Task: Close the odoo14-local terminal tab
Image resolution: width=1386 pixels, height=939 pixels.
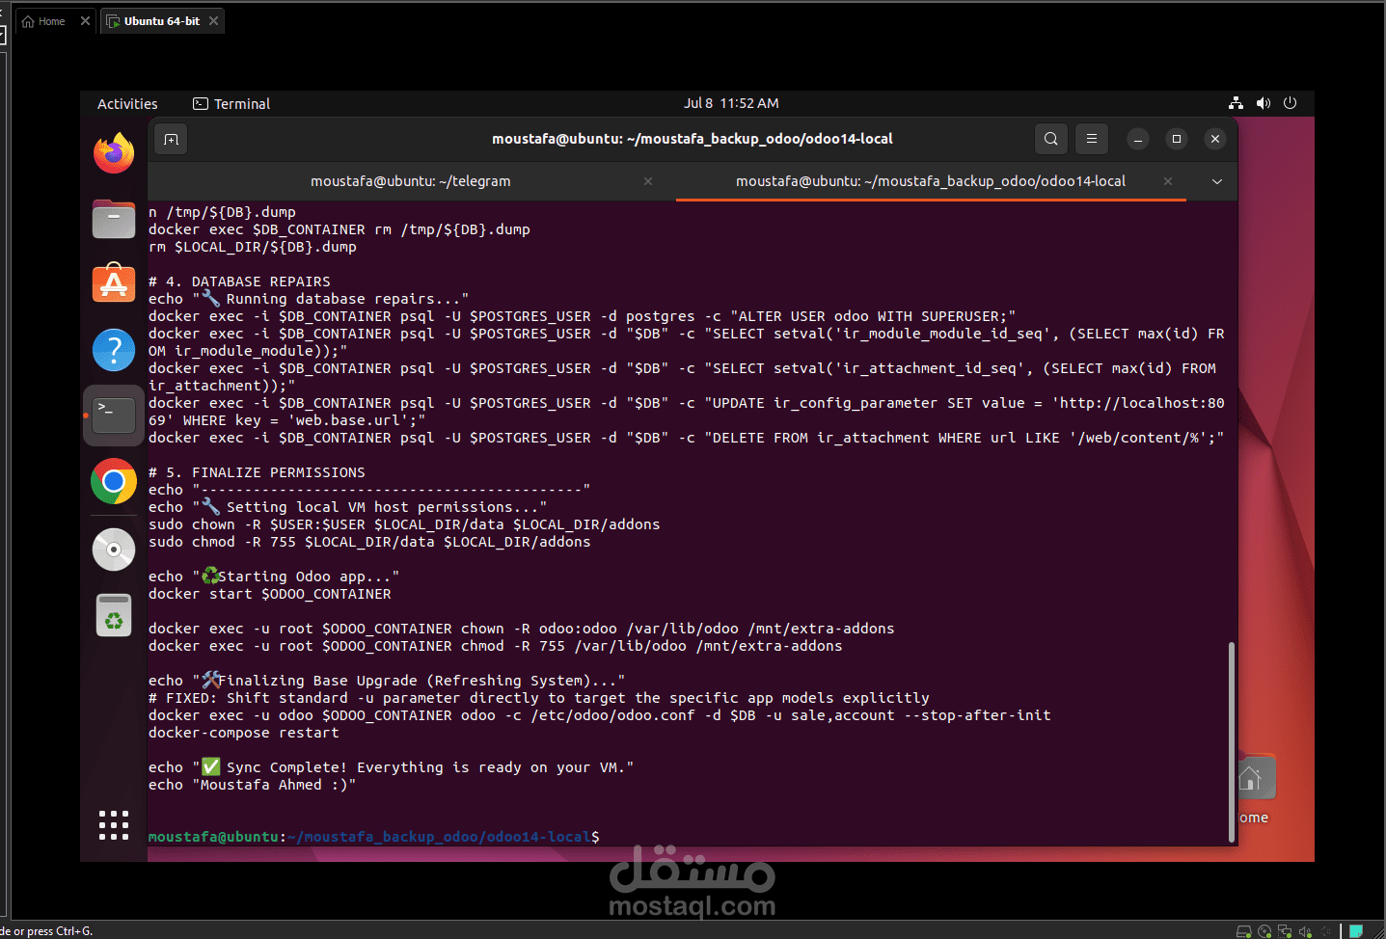Action: pyautogui.click(x=1168, y=181)
